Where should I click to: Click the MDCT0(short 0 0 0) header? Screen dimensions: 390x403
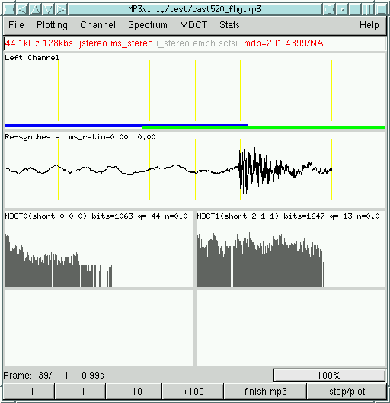pos(46,216)
